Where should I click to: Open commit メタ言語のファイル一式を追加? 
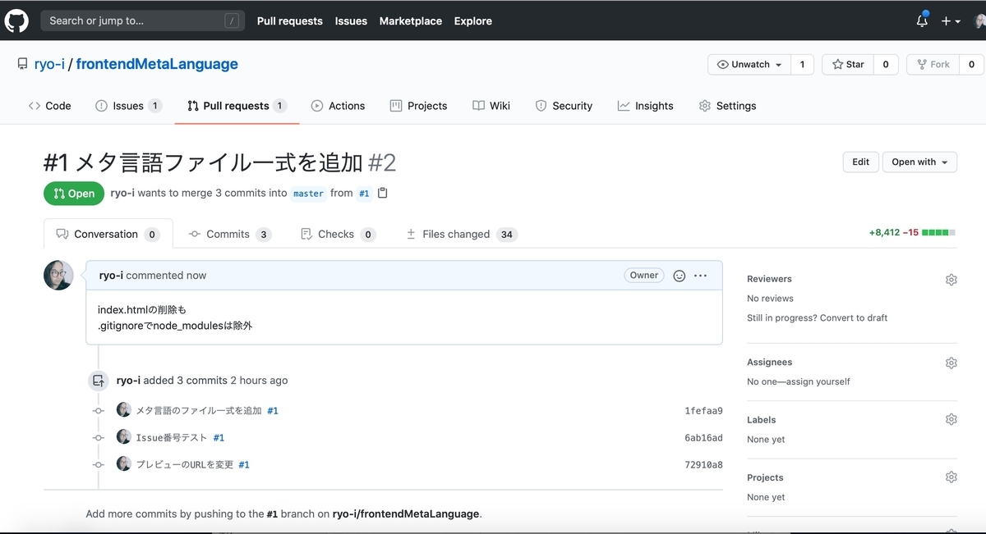click(199, 410)
